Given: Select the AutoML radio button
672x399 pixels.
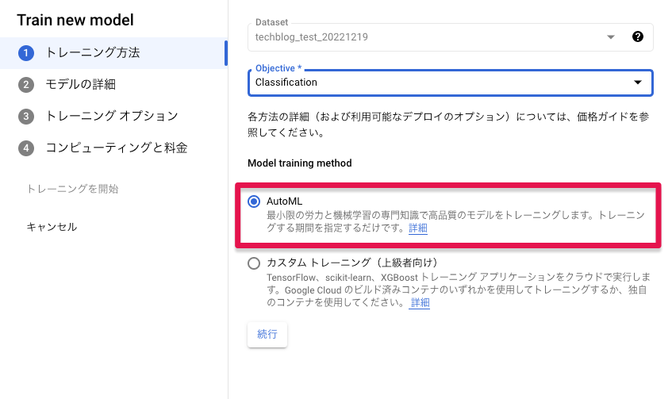Looking at the screenshot, I should click(x=254, y=201).
